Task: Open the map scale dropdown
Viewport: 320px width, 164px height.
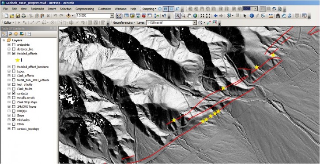Action: point(112,16)
